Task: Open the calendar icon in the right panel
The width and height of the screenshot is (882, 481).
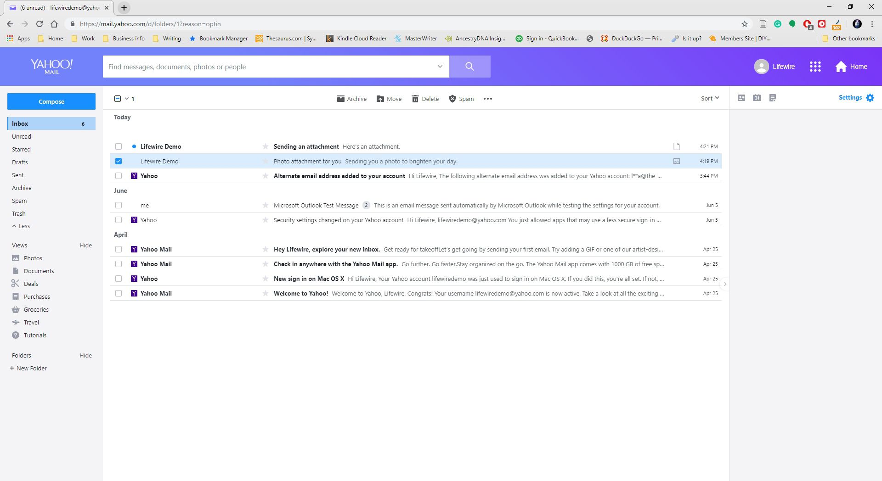Action: click(x=757, y=98)
